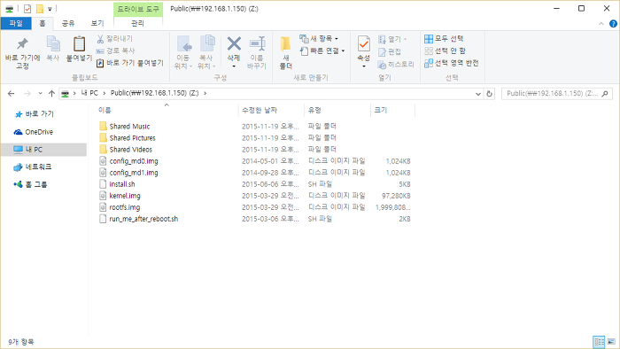This screenshot has width=620, height=349.
Task: Select 내 PC in the navigation pane
Action: (43, 150)
